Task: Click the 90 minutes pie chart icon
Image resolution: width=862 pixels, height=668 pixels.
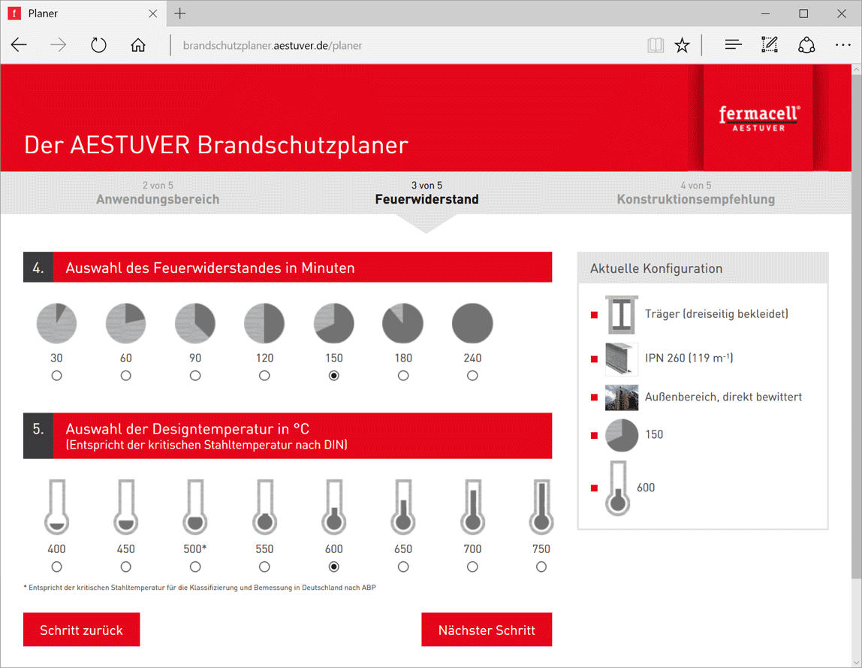Action: (195, 323)
